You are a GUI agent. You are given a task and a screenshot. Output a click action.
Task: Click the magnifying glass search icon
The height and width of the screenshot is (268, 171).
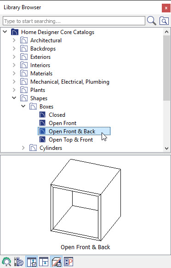pyautogui.click(x=152, y=21)
